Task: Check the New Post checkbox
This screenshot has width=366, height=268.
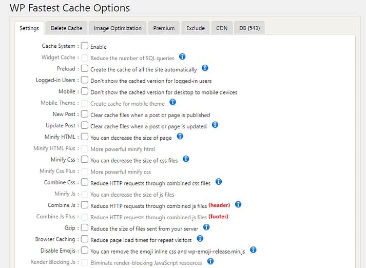Action: (85, 114)
